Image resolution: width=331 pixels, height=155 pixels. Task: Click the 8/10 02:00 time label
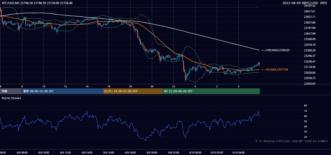(217, 152)
